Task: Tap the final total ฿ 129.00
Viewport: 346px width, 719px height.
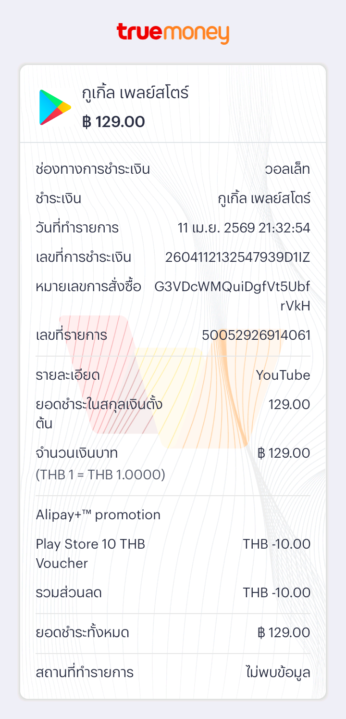Action: (284, 632)
